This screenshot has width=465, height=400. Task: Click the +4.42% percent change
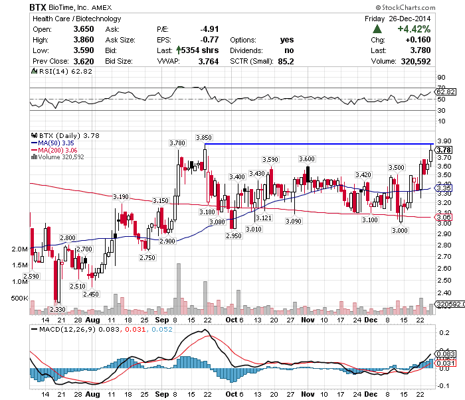pyautogui.click(x=414, y=29)
